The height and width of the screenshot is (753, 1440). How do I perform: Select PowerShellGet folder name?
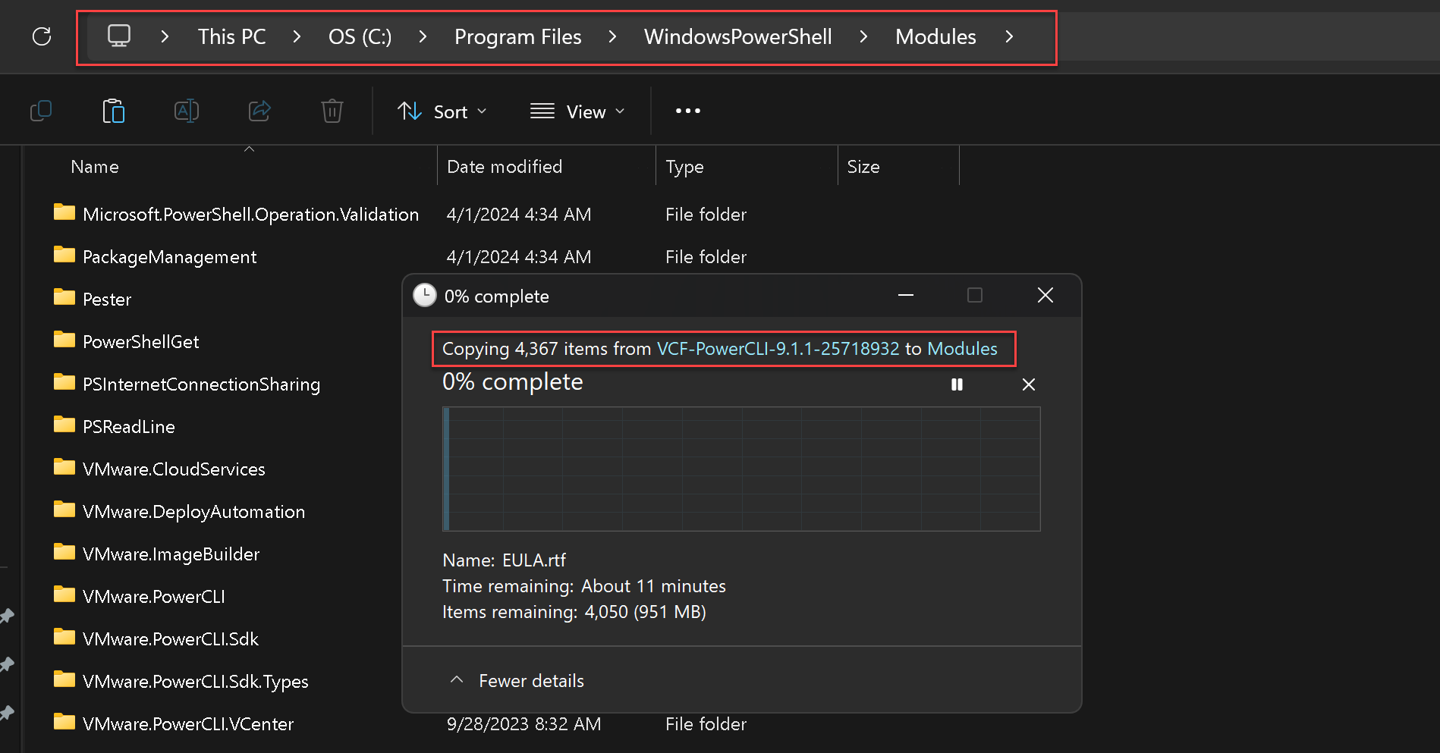tap(140, 342)
